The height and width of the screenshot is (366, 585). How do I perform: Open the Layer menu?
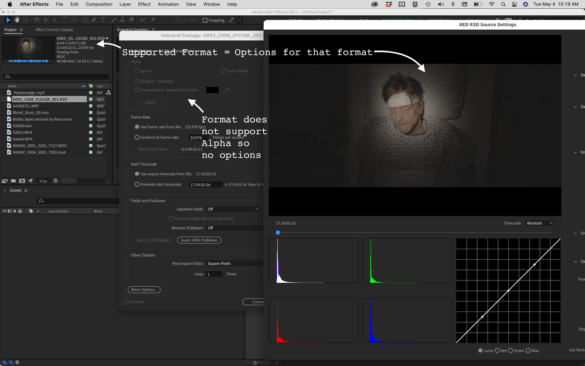tap(125, 4)
